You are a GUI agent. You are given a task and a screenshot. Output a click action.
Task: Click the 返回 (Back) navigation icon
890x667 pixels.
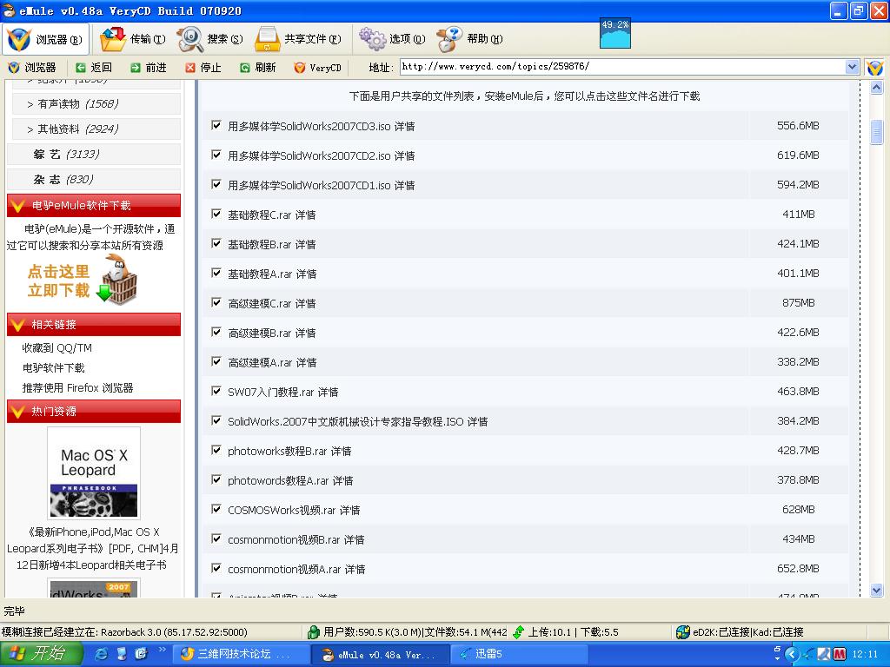[81, 68]
